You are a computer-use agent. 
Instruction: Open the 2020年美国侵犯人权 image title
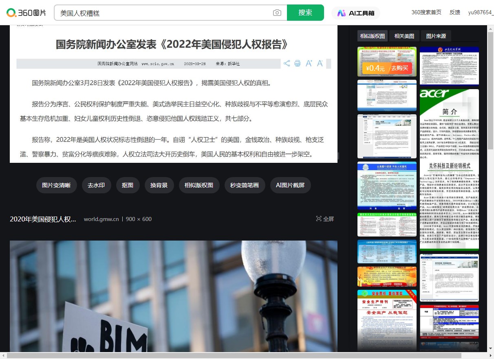(x=43, y=219)
